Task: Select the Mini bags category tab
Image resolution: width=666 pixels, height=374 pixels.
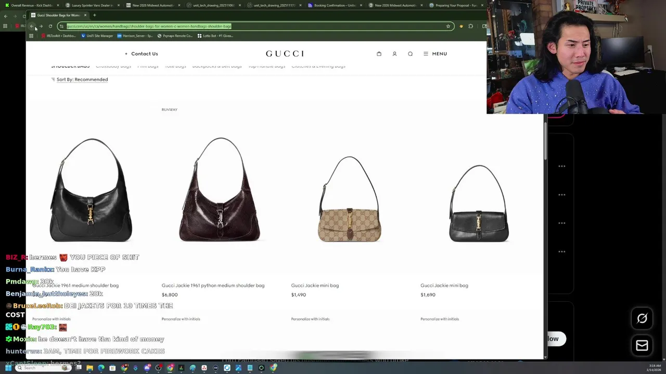Action: tap(148, 66)
